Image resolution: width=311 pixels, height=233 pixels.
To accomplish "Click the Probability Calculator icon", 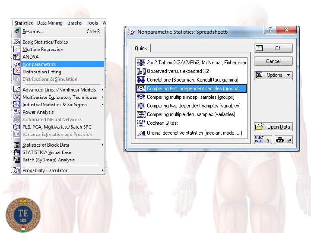I will pos(17,170).
